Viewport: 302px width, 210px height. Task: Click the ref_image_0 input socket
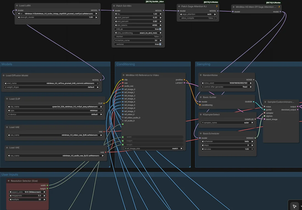click(x=123, y=89)
